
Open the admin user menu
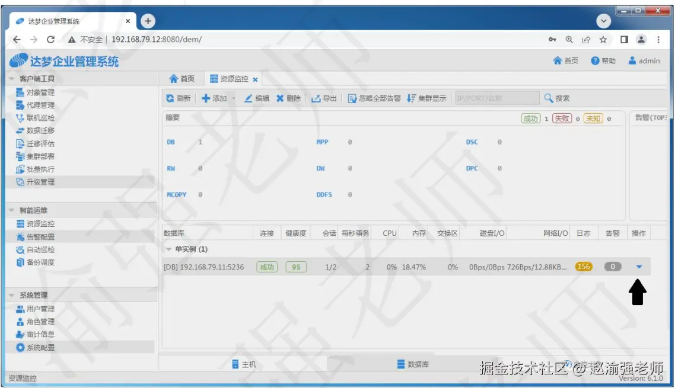[x=644, y=60]
